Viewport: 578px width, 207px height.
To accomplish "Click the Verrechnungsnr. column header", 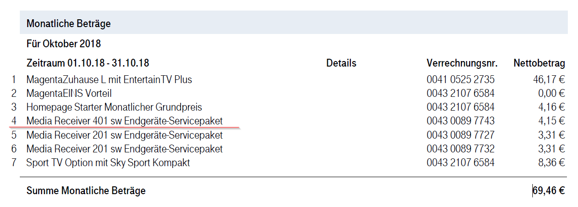I will [x=460, y=63].
